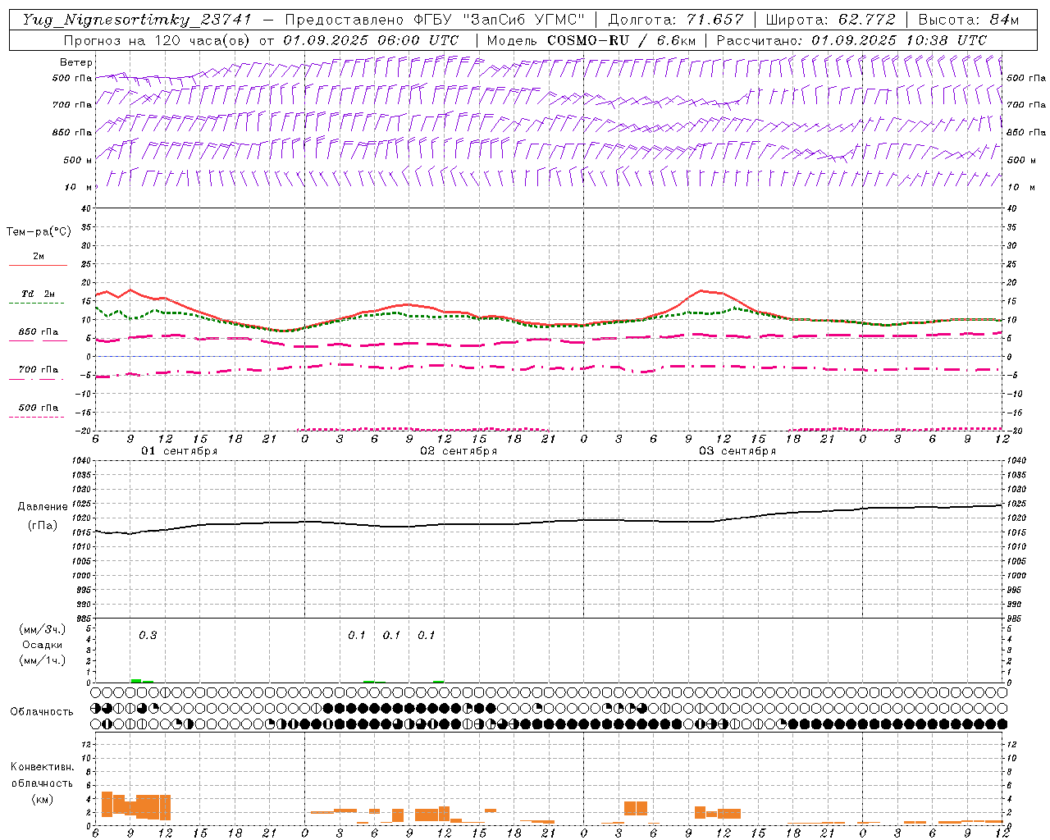Select the Td 2м legend label
Screen dimensions: 1050x840
click(39, 294)
